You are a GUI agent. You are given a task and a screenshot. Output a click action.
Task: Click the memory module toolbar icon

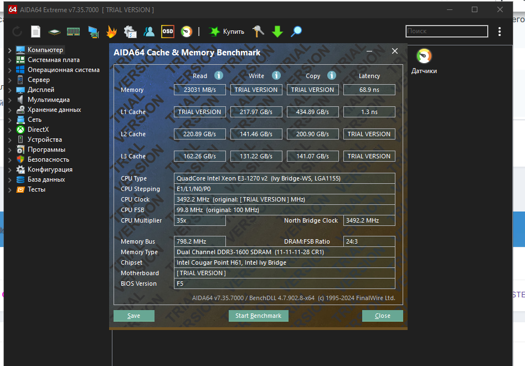coord(73,32)
